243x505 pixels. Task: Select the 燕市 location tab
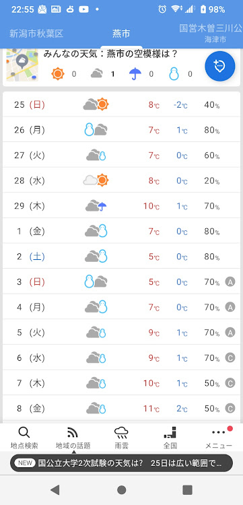point(121,33)
